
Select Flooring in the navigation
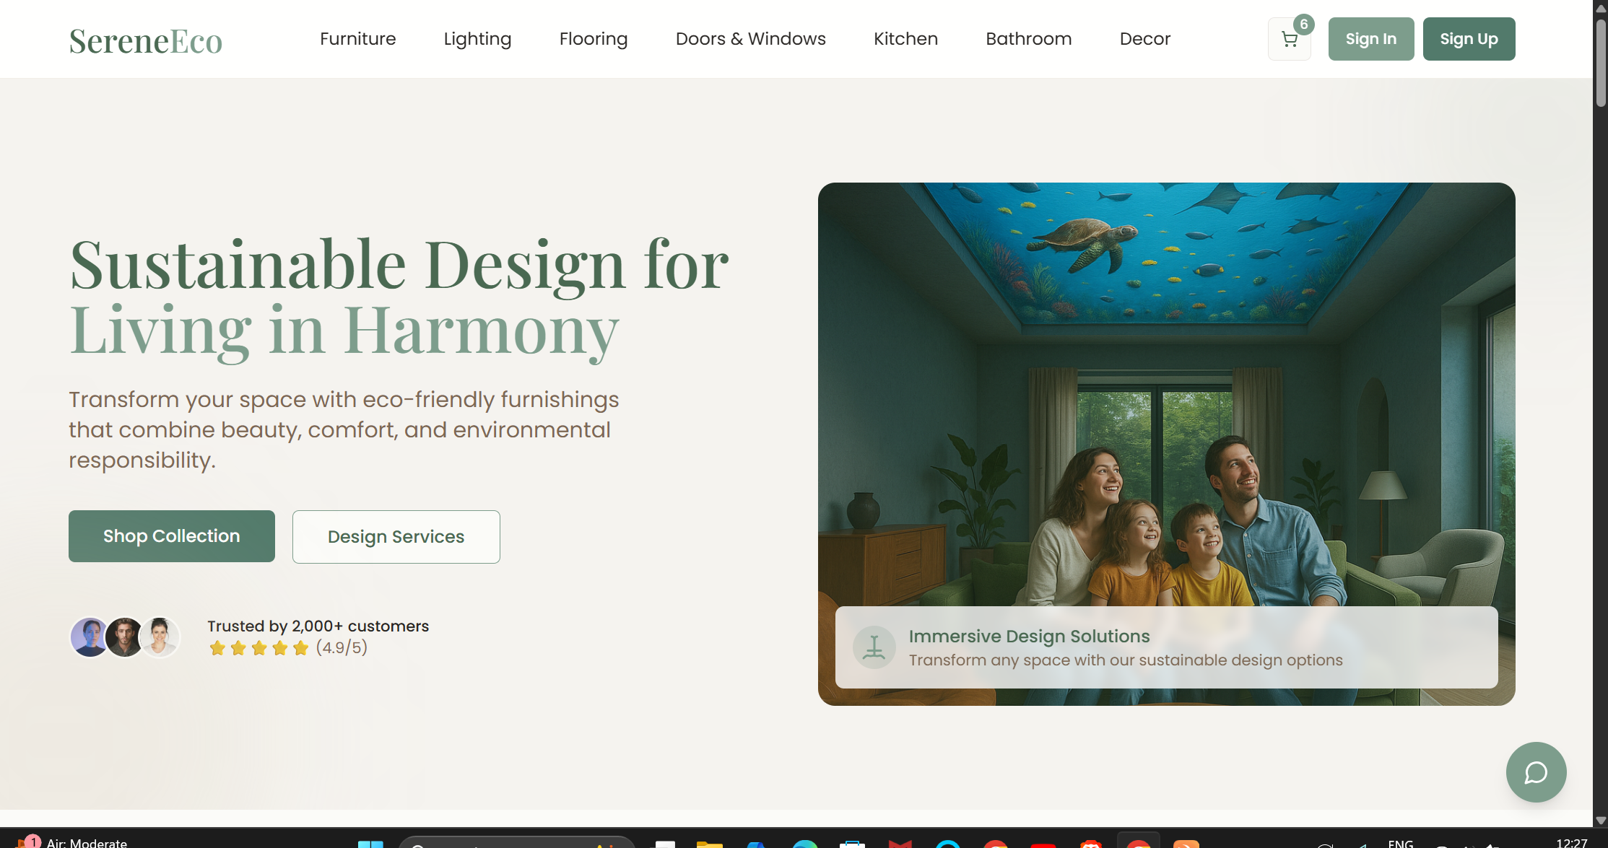tap(593, 39)
